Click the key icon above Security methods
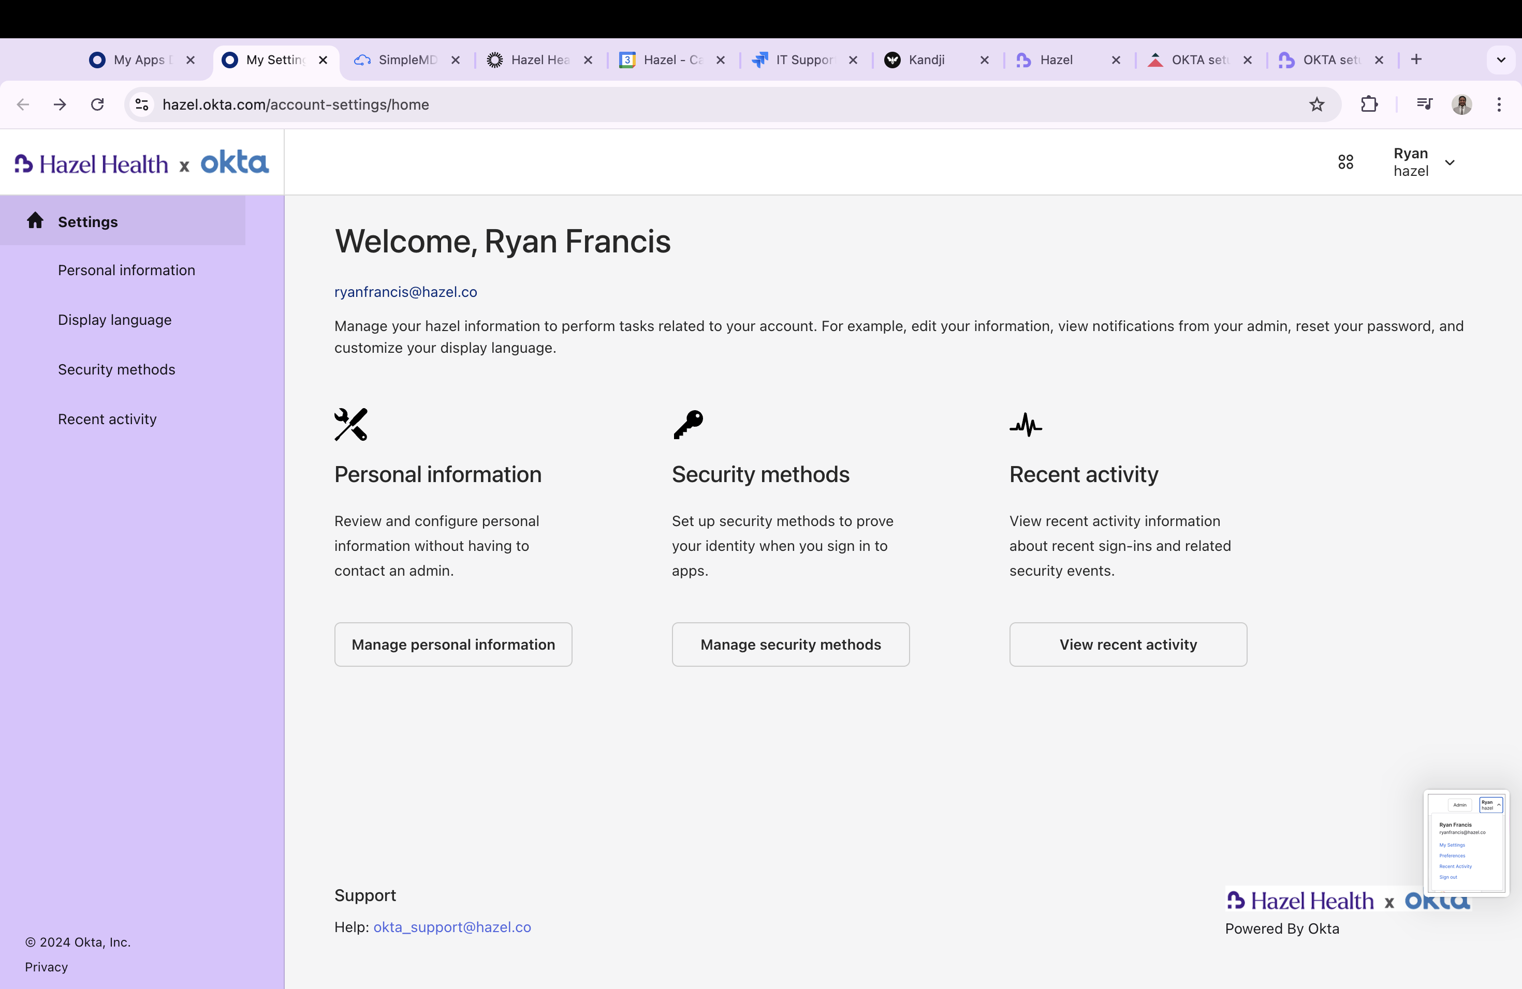Image resolution: width=1522 pixels, height=989 pixels. click(688, 424)
